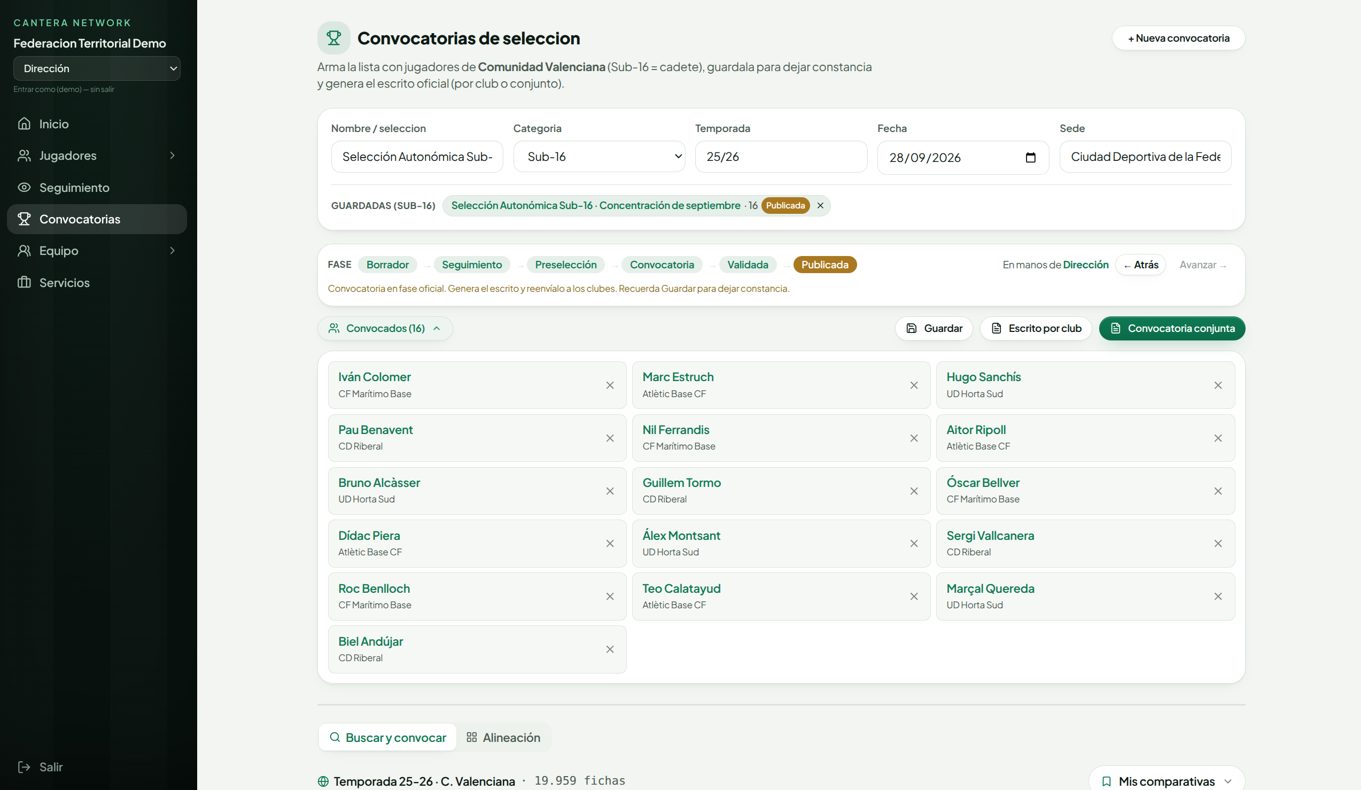
Task: Remove Nil Ferrandis with the X icon
Action: click(914, 438)
